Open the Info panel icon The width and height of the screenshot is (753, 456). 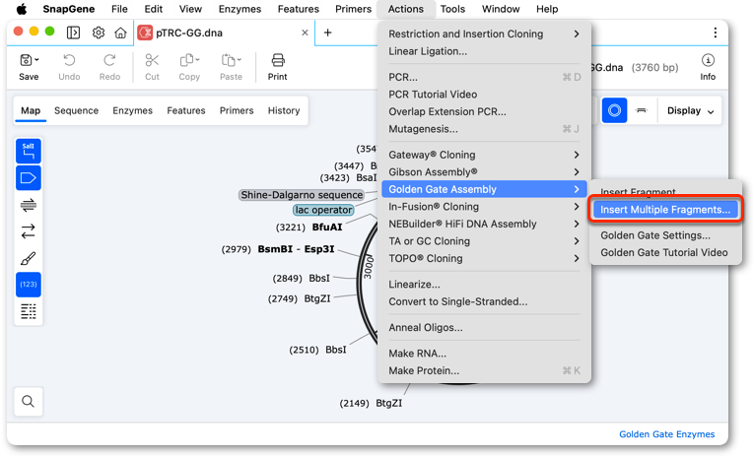(x=708, y=60)
